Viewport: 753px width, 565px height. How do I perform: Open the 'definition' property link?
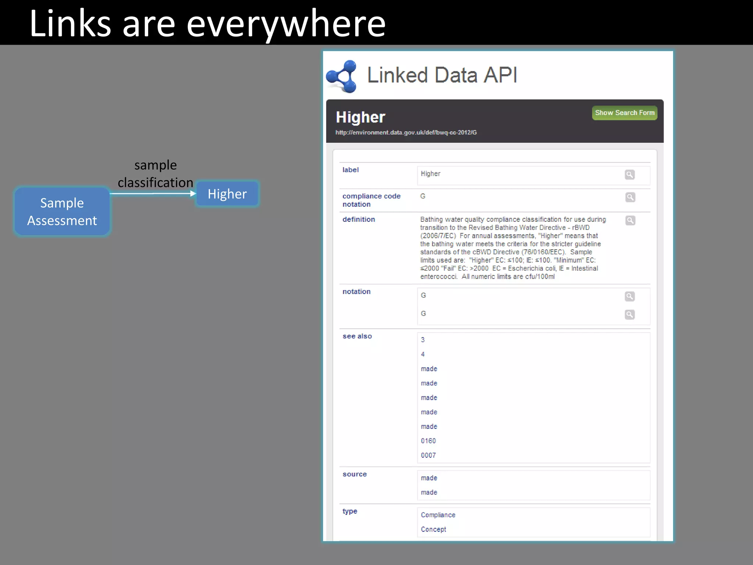[358, 220]
